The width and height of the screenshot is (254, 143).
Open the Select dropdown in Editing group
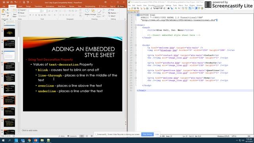coord(112,16)
